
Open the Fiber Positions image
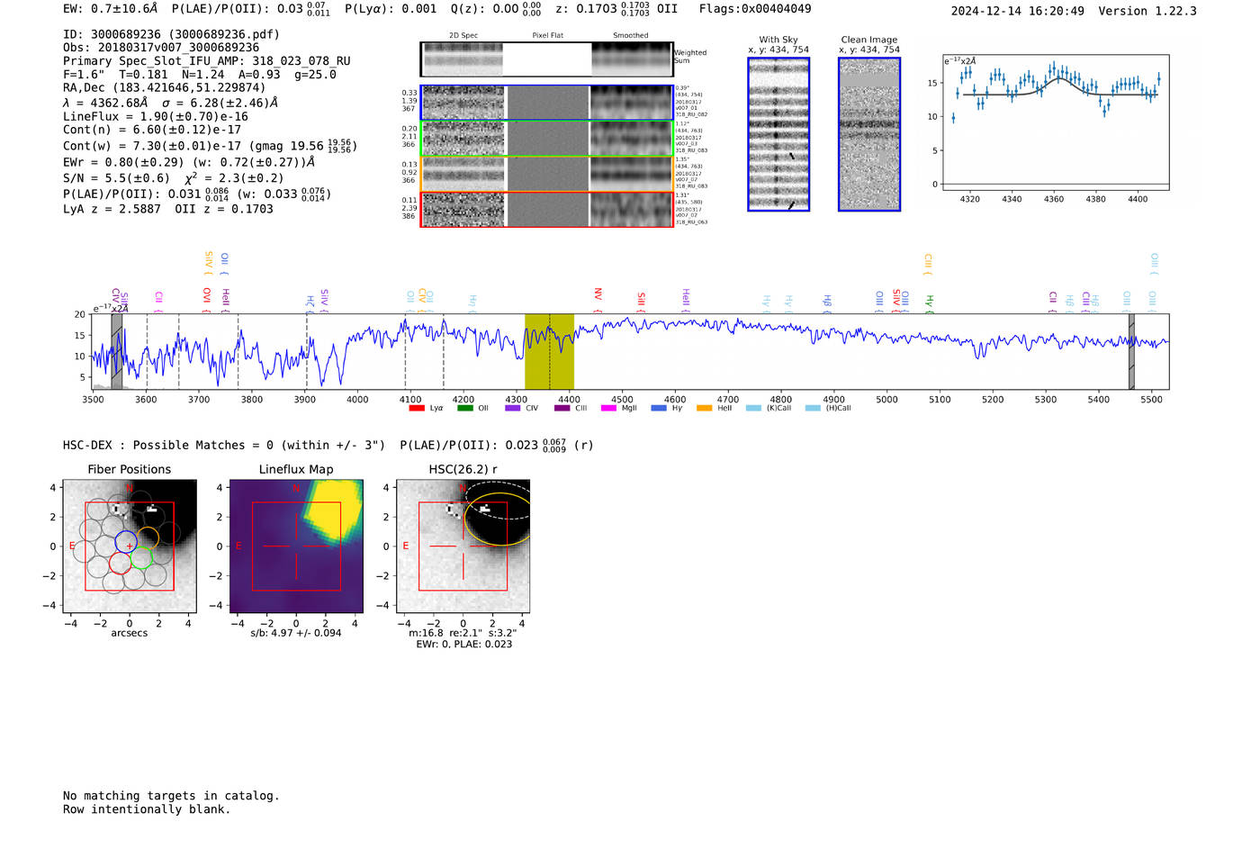pos(130,546)
